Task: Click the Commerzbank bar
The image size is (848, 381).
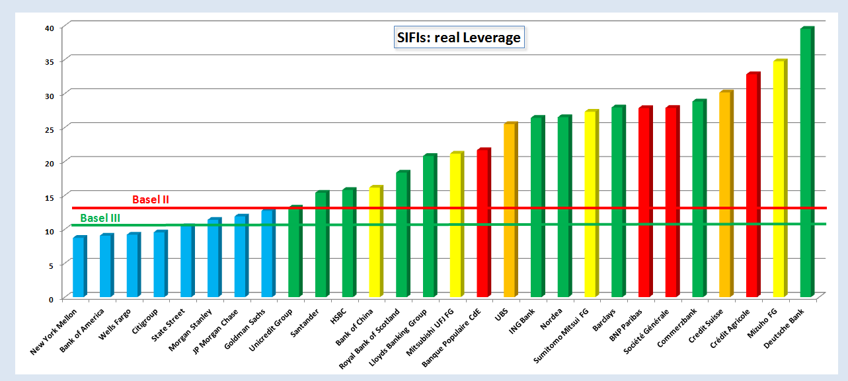Action: 700,198
